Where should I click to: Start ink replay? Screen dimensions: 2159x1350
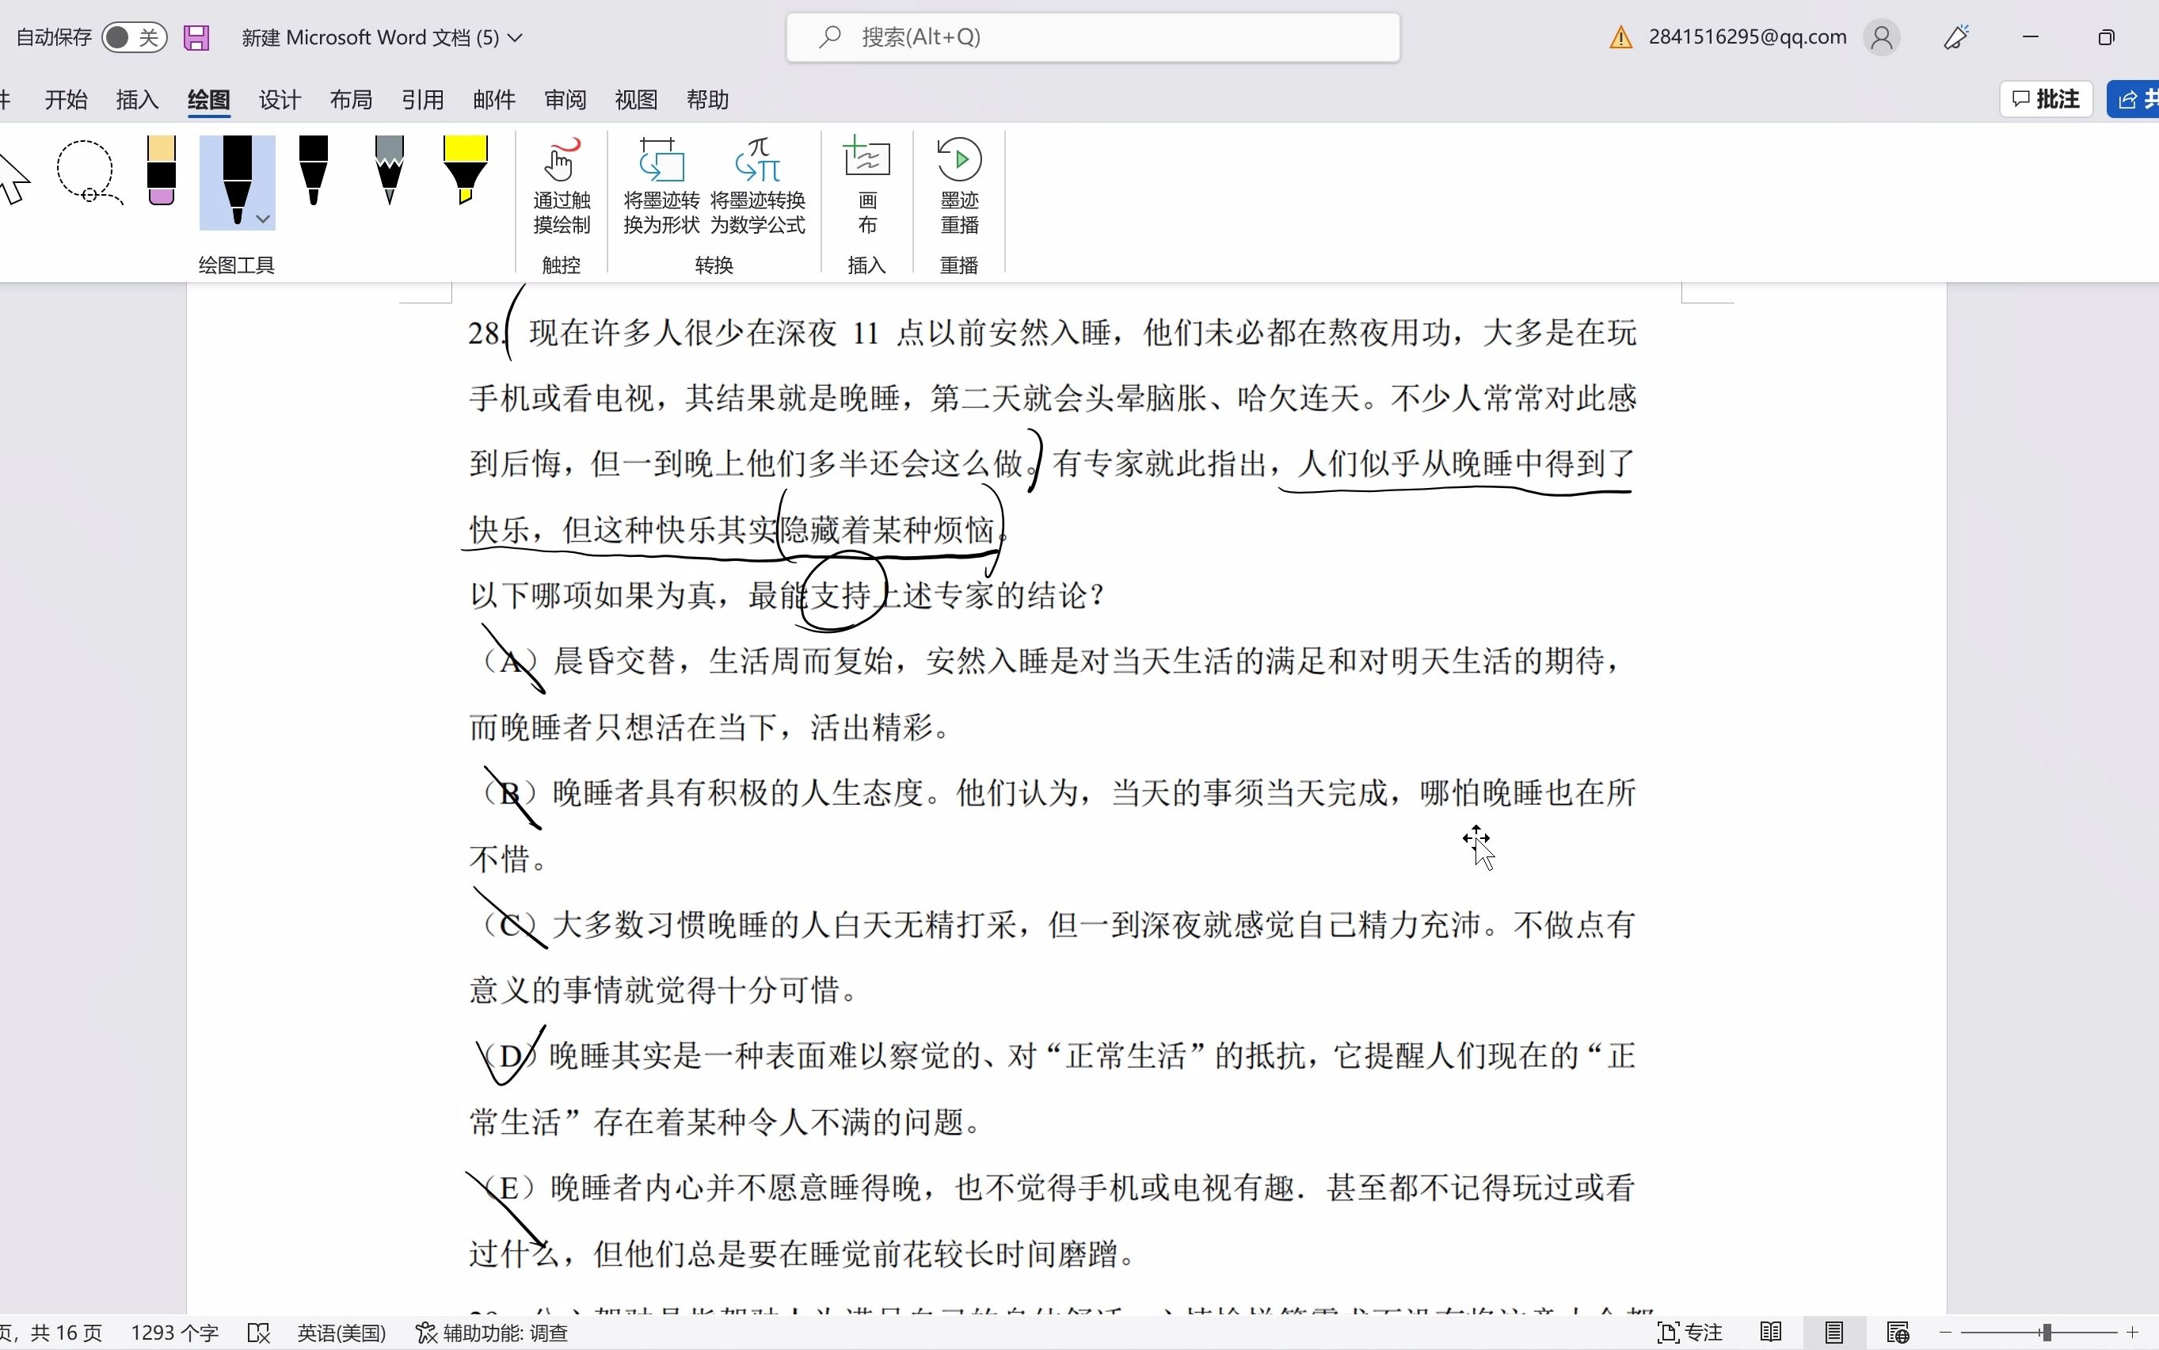959,185
